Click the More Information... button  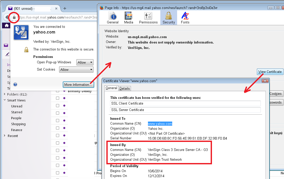(78, 84)
